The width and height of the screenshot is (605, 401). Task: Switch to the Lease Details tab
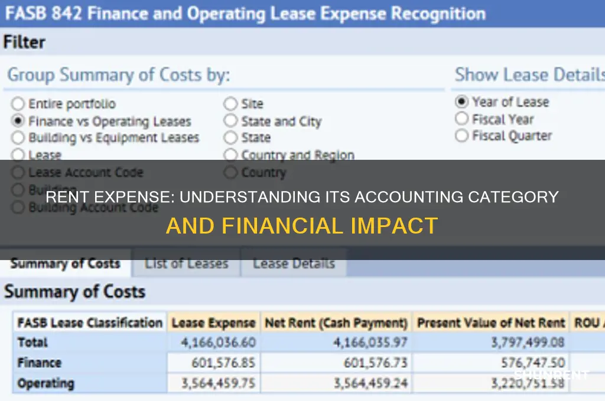pos(294,264)
